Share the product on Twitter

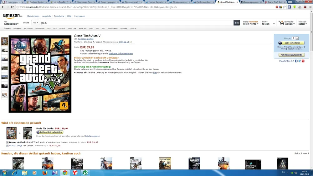click(x=300, y=61)
